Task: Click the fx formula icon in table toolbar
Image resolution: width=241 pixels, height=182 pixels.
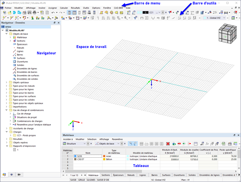Action: pyautogui.click(x=207, y=144)
